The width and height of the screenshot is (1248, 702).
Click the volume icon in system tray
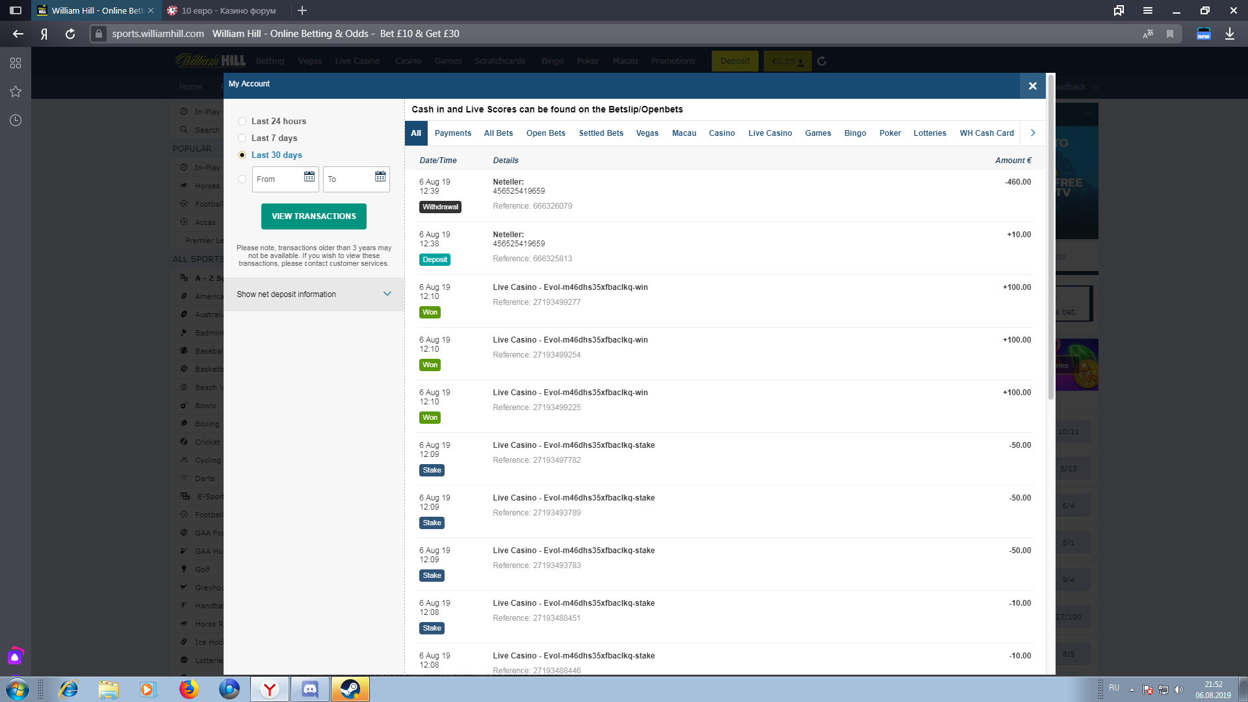(1179, 690)
